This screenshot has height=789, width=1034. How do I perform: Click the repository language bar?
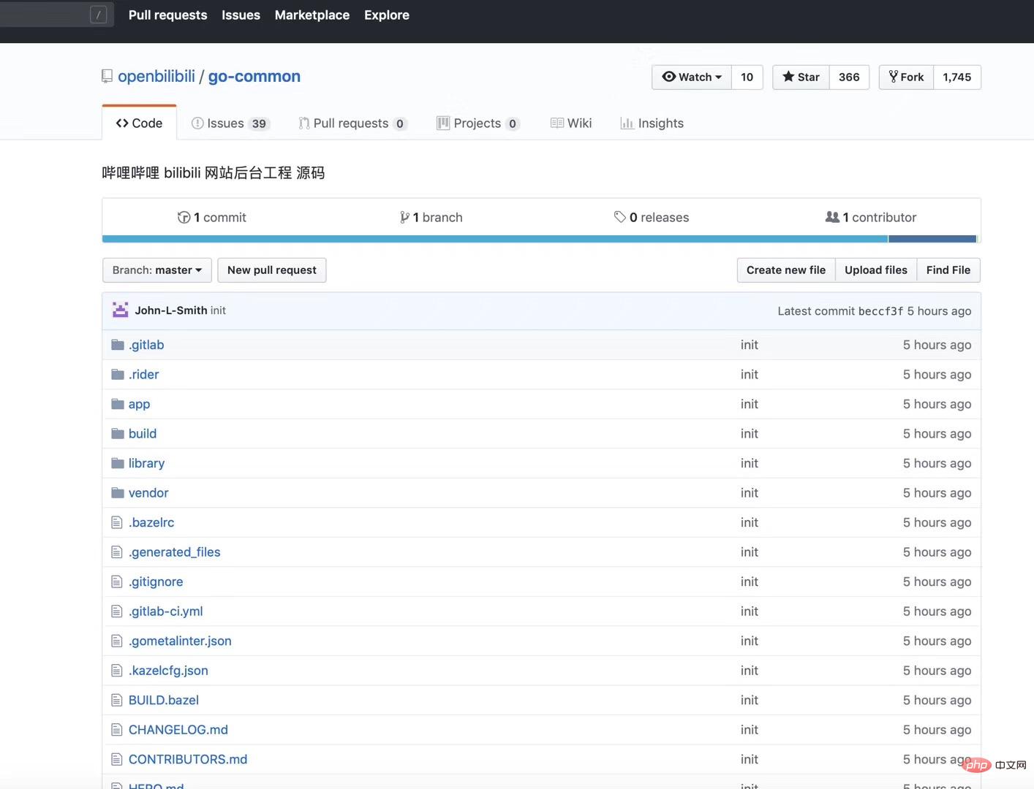pos(540,239)
